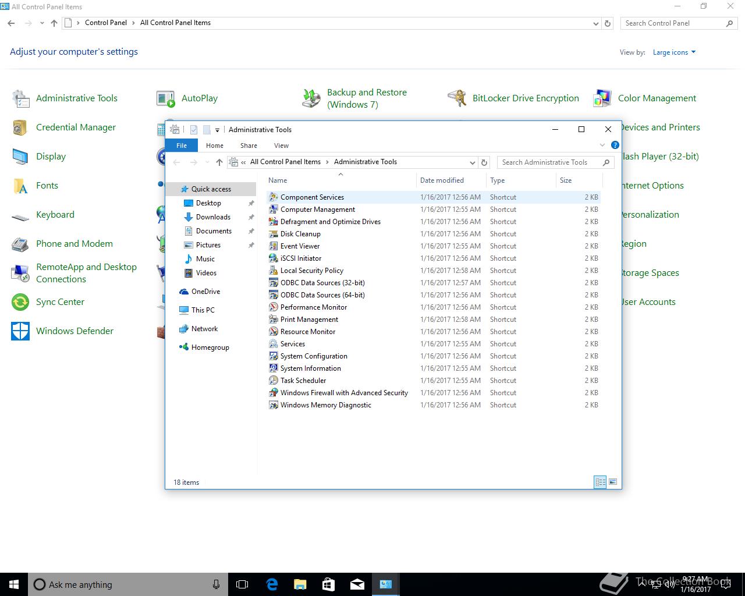Open the Color Management icon

(x=602, y=98)
